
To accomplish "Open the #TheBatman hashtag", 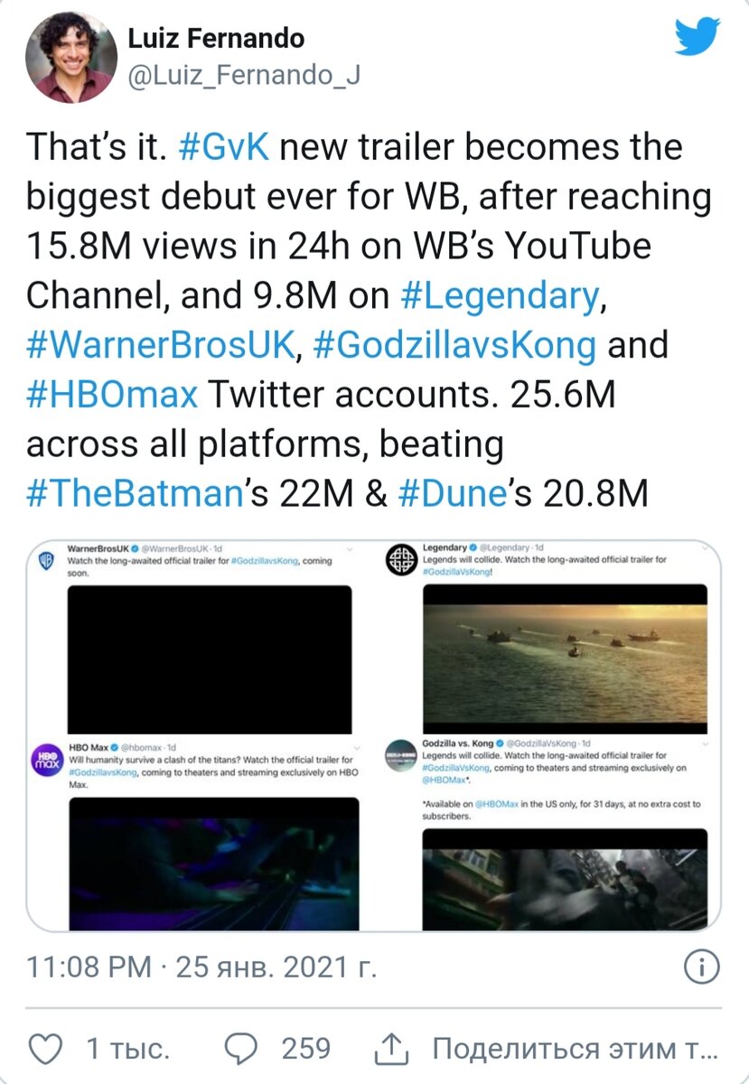I will [x=137, y=492].
